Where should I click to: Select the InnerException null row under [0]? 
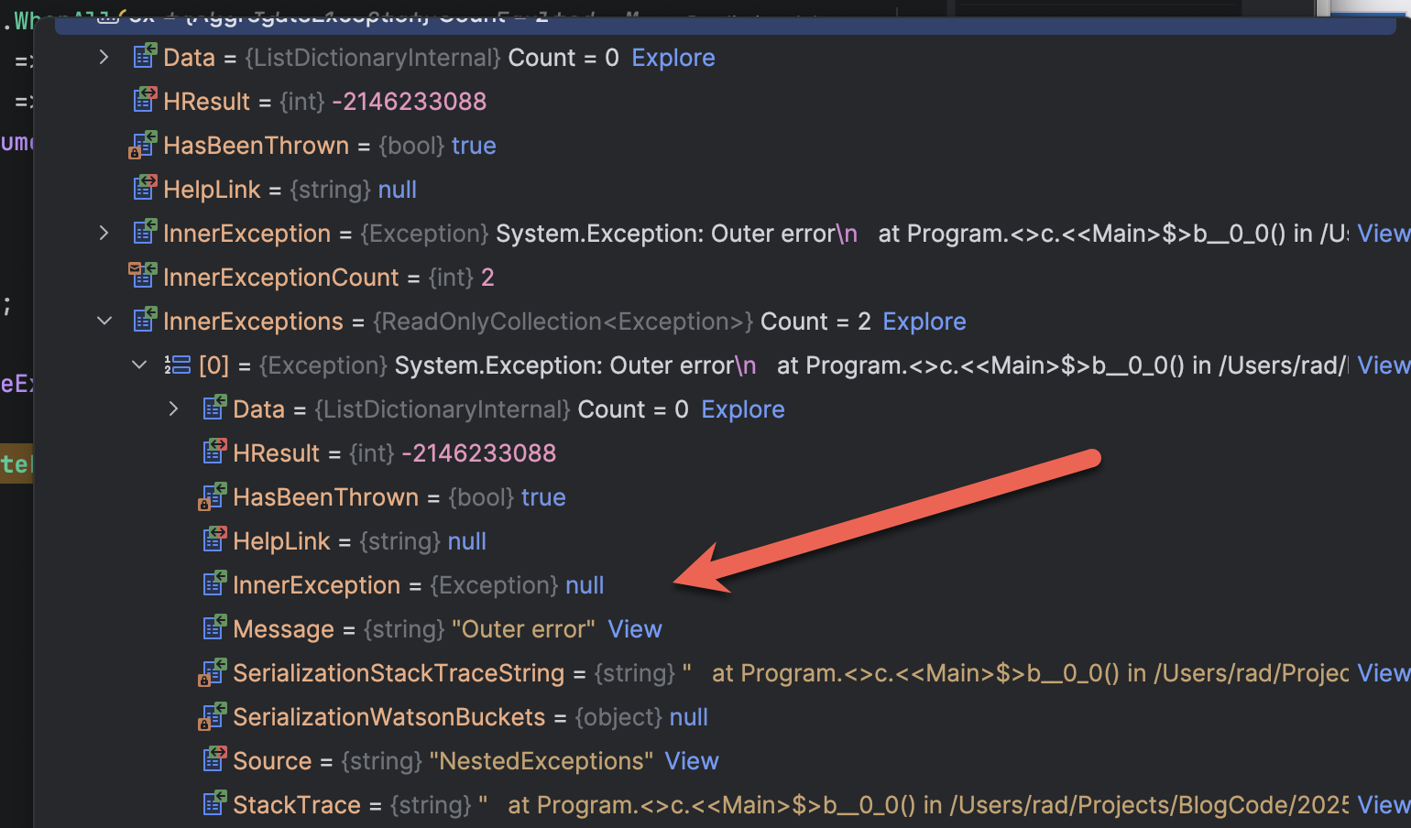coord(417,585)
